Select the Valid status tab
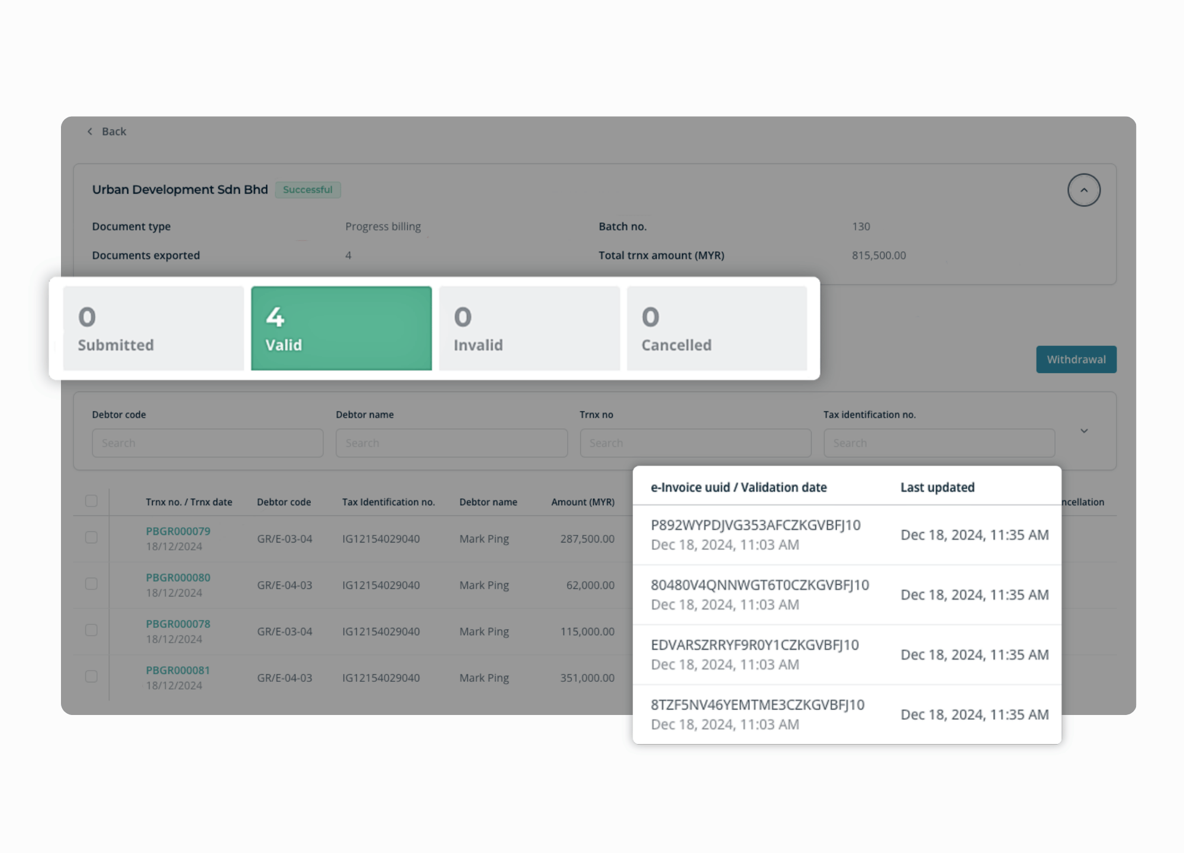This screenshot has width=1184, height=853. (x=342, y=329)
